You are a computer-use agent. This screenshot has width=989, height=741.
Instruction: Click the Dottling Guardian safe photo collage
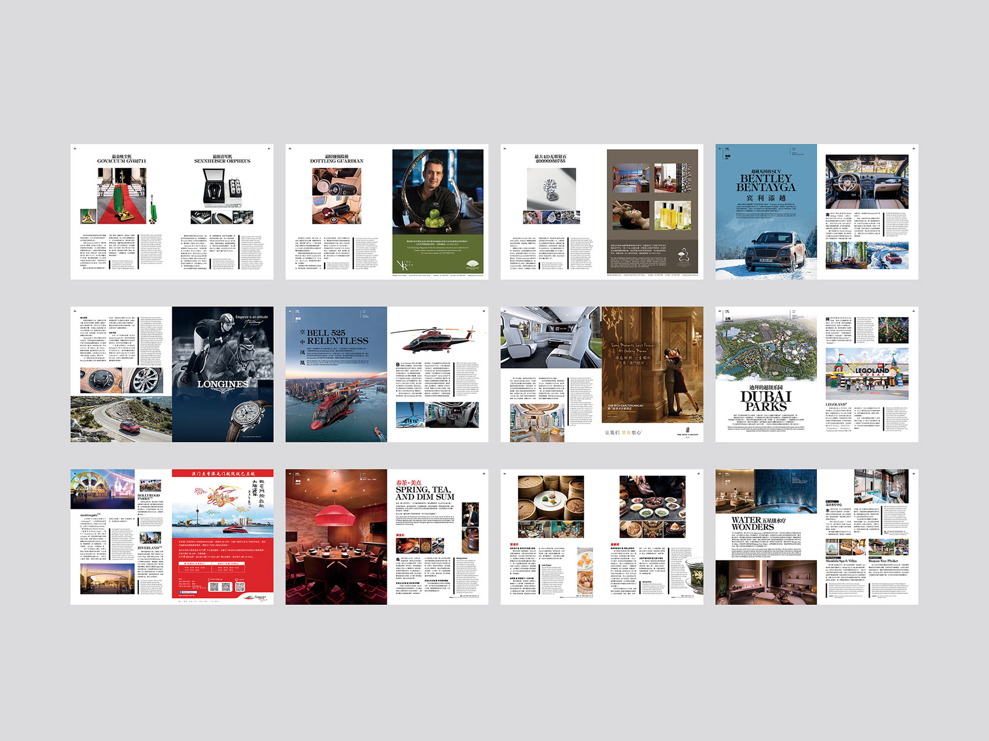pyautogui.click(x=336, y=196)
